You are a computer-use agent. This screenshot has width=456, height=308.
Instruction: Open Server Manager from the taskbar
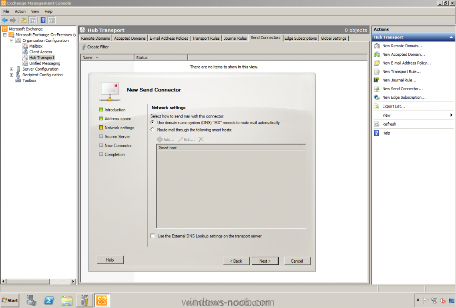[31, 300]
